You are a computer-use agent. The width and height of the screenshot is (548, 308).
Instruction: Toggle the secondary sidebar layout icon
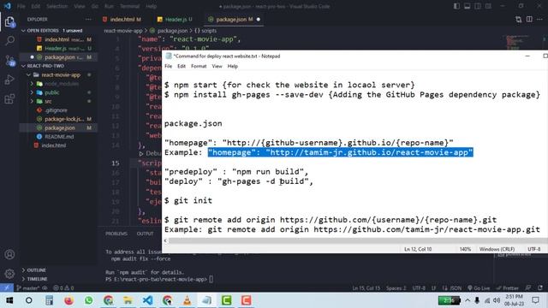click(478, 6)
